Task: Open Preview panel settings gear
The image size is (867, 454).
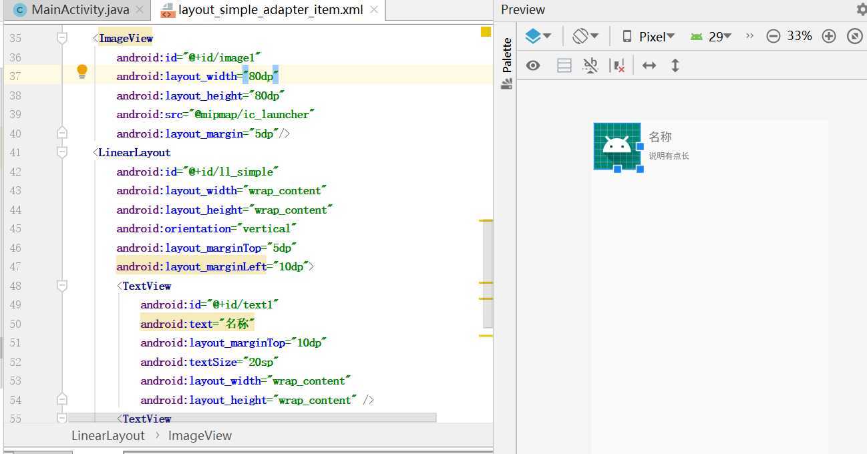Action: click(862, 9)
